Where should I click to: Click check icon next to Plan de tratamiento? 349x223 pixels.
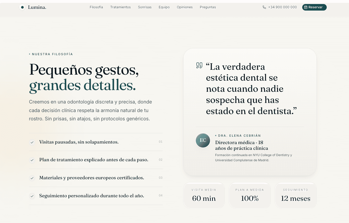(32, 160)
